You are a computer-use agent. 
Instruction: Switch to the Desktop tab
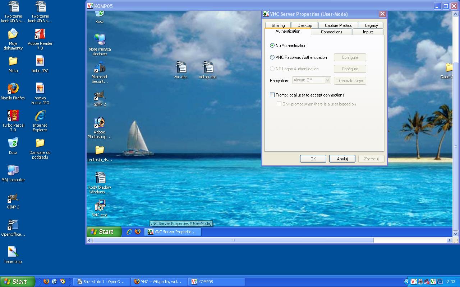click(305, 25)
